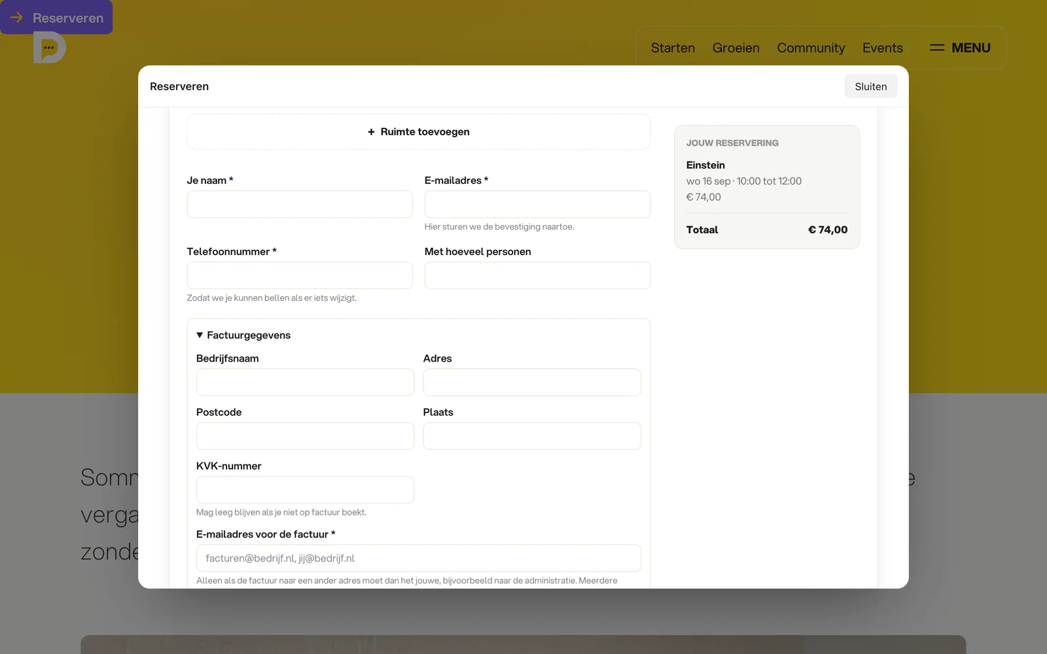Click the 'wo 16 sep · 10:00 tot 12:00' text
This screenshot has height=654, width=1047.
tap(744, 181)
